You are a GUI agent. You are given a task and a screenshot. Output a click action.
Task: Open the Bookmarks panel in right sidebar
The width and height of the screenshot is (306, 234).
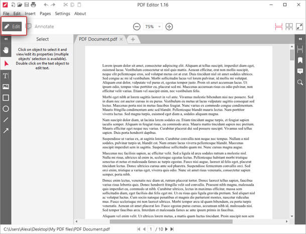pyautogui.click(x=300, y=60)
